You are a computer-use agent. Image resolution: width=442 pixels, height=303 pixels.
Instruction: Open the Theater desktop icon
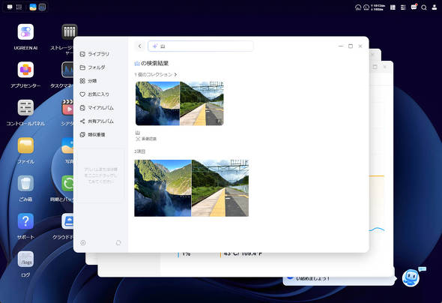(67, 107)
